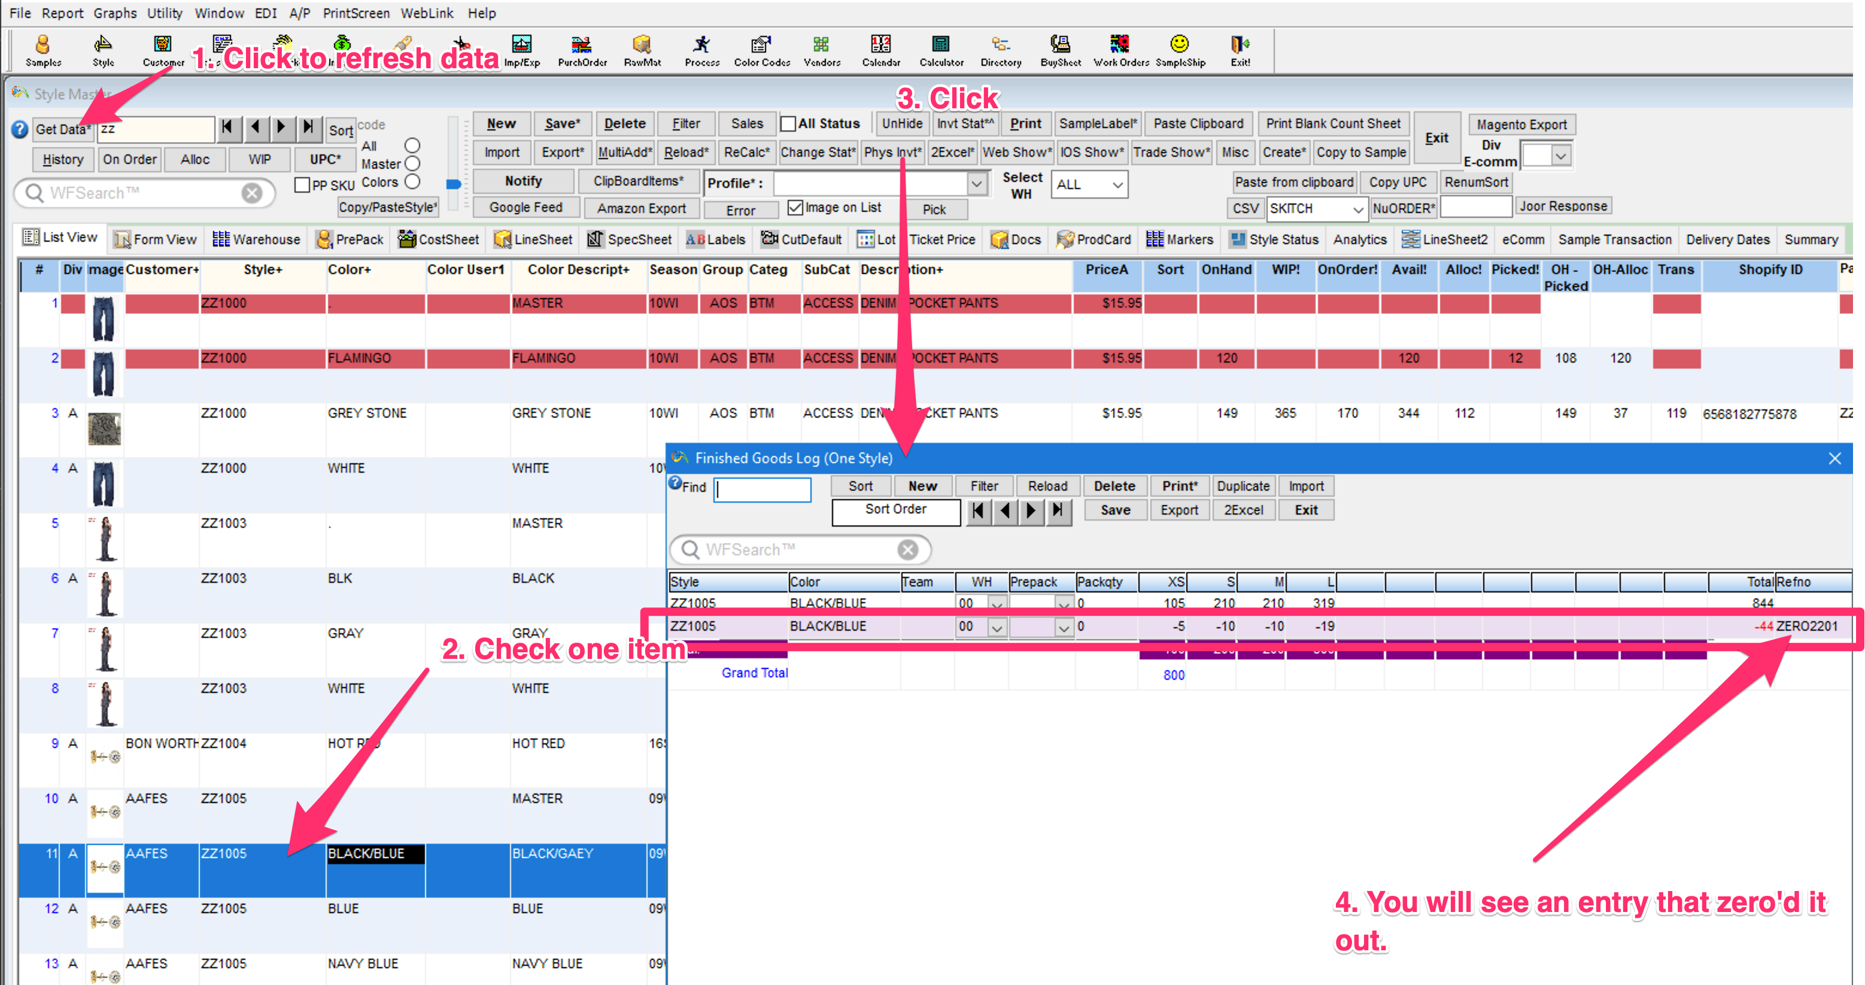1865x985 pixels.
Task: Click the Calculator toolbar icon
Action: click(940, 49)
